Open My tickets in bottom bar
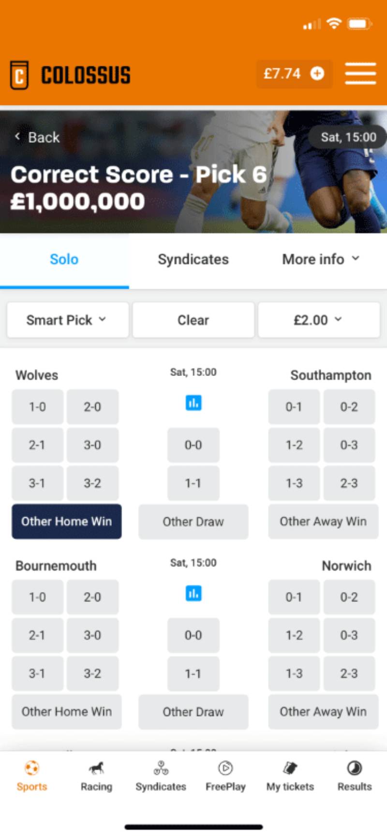The width and height of the screenshot is (387, 838). (x=290, y=776)
